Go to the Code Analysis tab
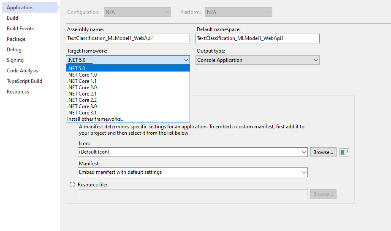391x231 pixels. pyautogui.click(x=30, y=71)
